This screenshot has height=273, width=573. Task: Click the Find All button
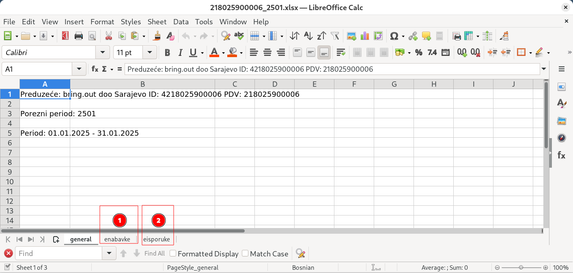(154, 254)
